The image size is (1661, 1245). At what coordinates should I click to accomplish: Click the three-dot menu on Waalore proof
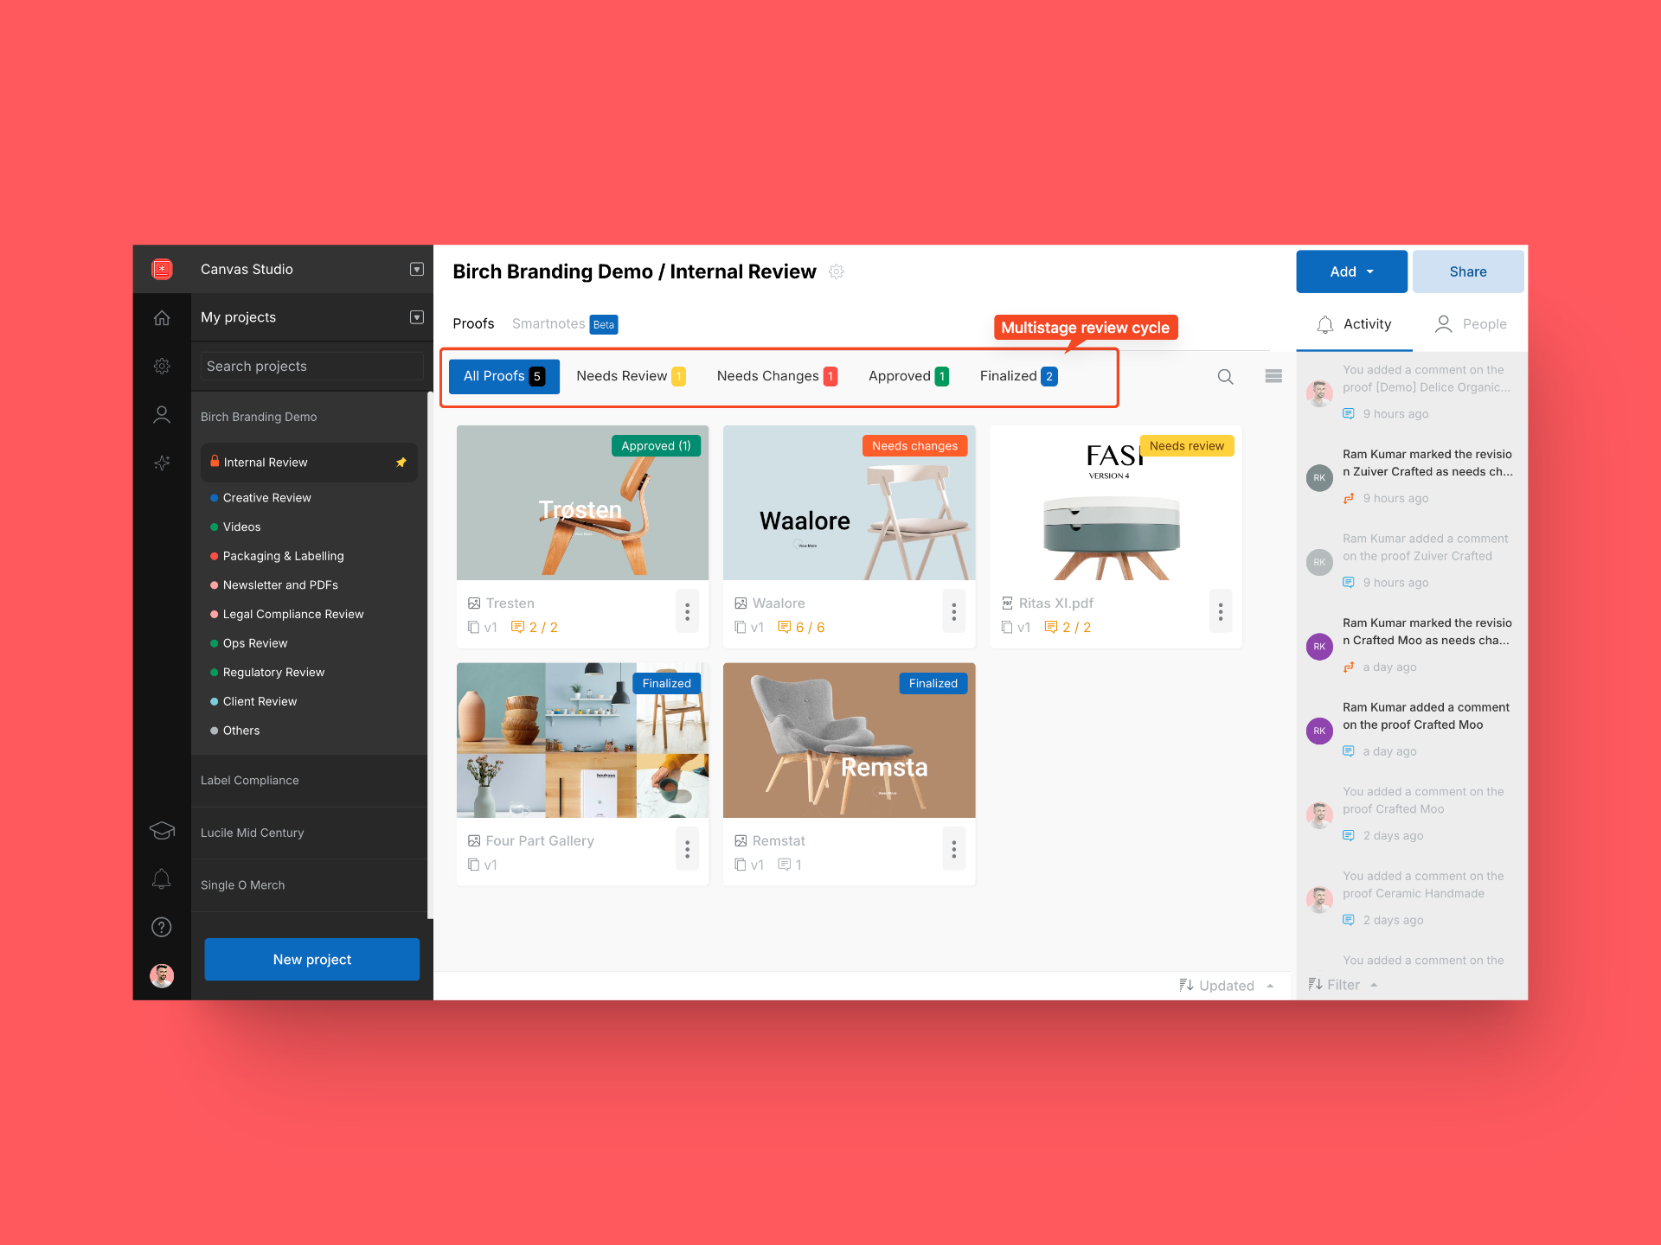[x=953, y=612]
